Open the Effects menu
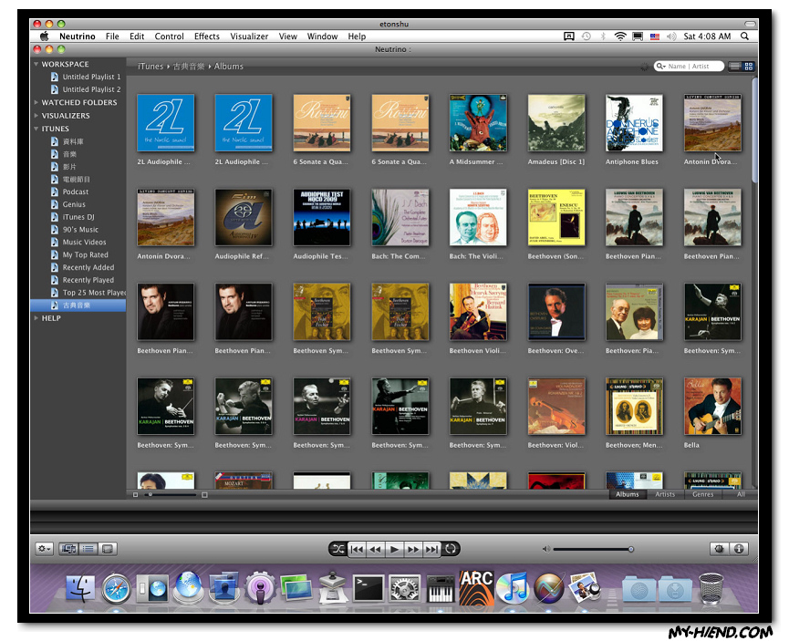This screenshot has height=641, width=789. point(207,36)
